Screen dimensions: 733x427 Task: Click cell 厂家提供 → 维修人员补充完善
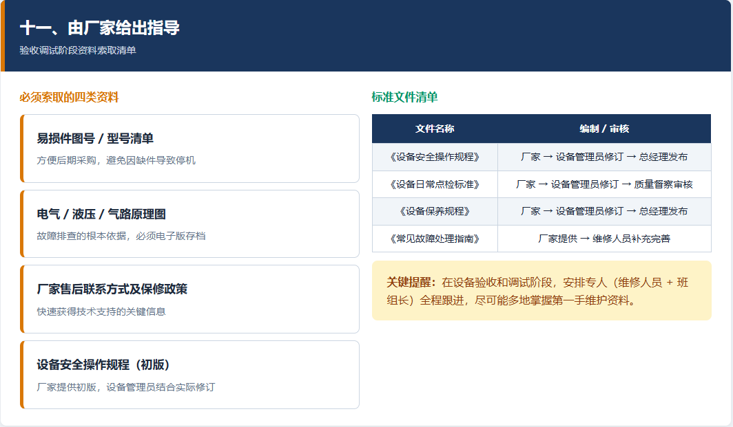[x=604, y=239]
